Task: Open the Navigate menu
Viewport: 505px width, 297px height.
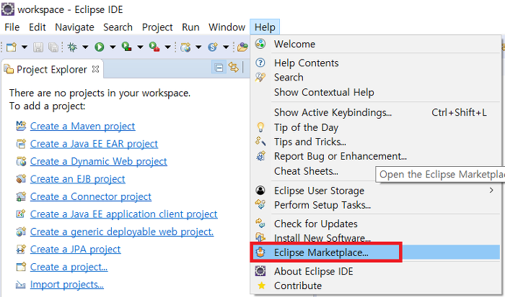Action: click(74, 27)
